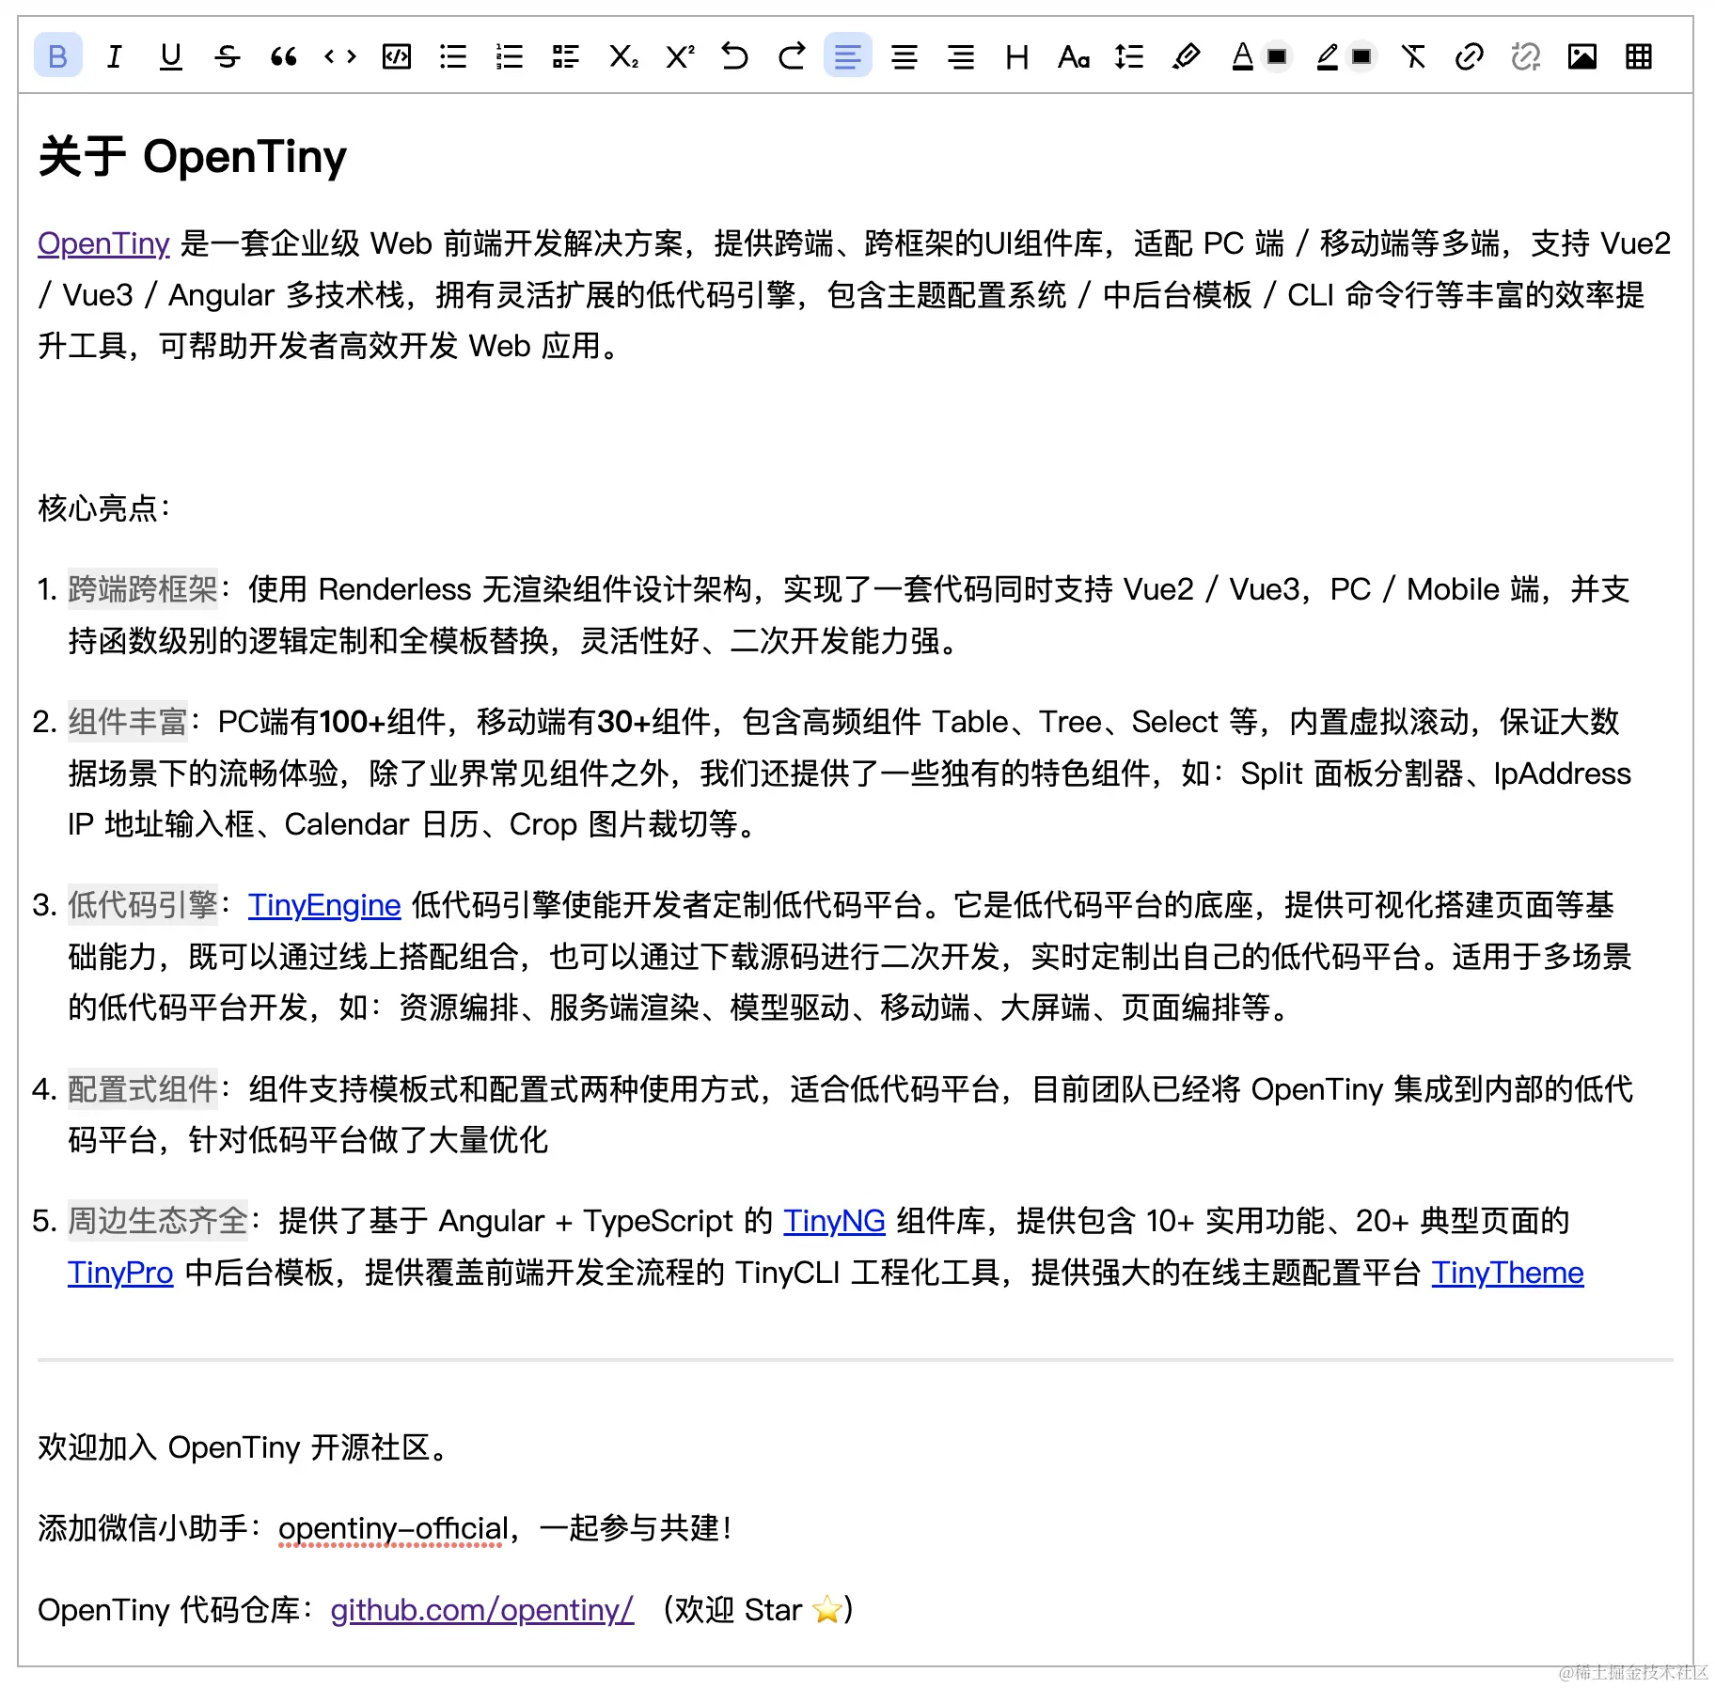Open the github.com/opentiny/ repository link
This screenshot has width=1715, height=1688.
pyautogui.click(x=480, y=1610)
